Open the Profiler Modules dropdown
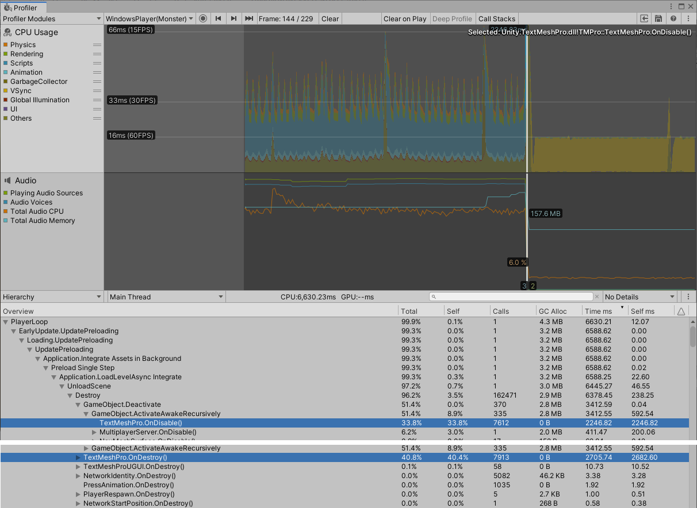The width and height of the screenshot is (697, 508). click(52, 18)
